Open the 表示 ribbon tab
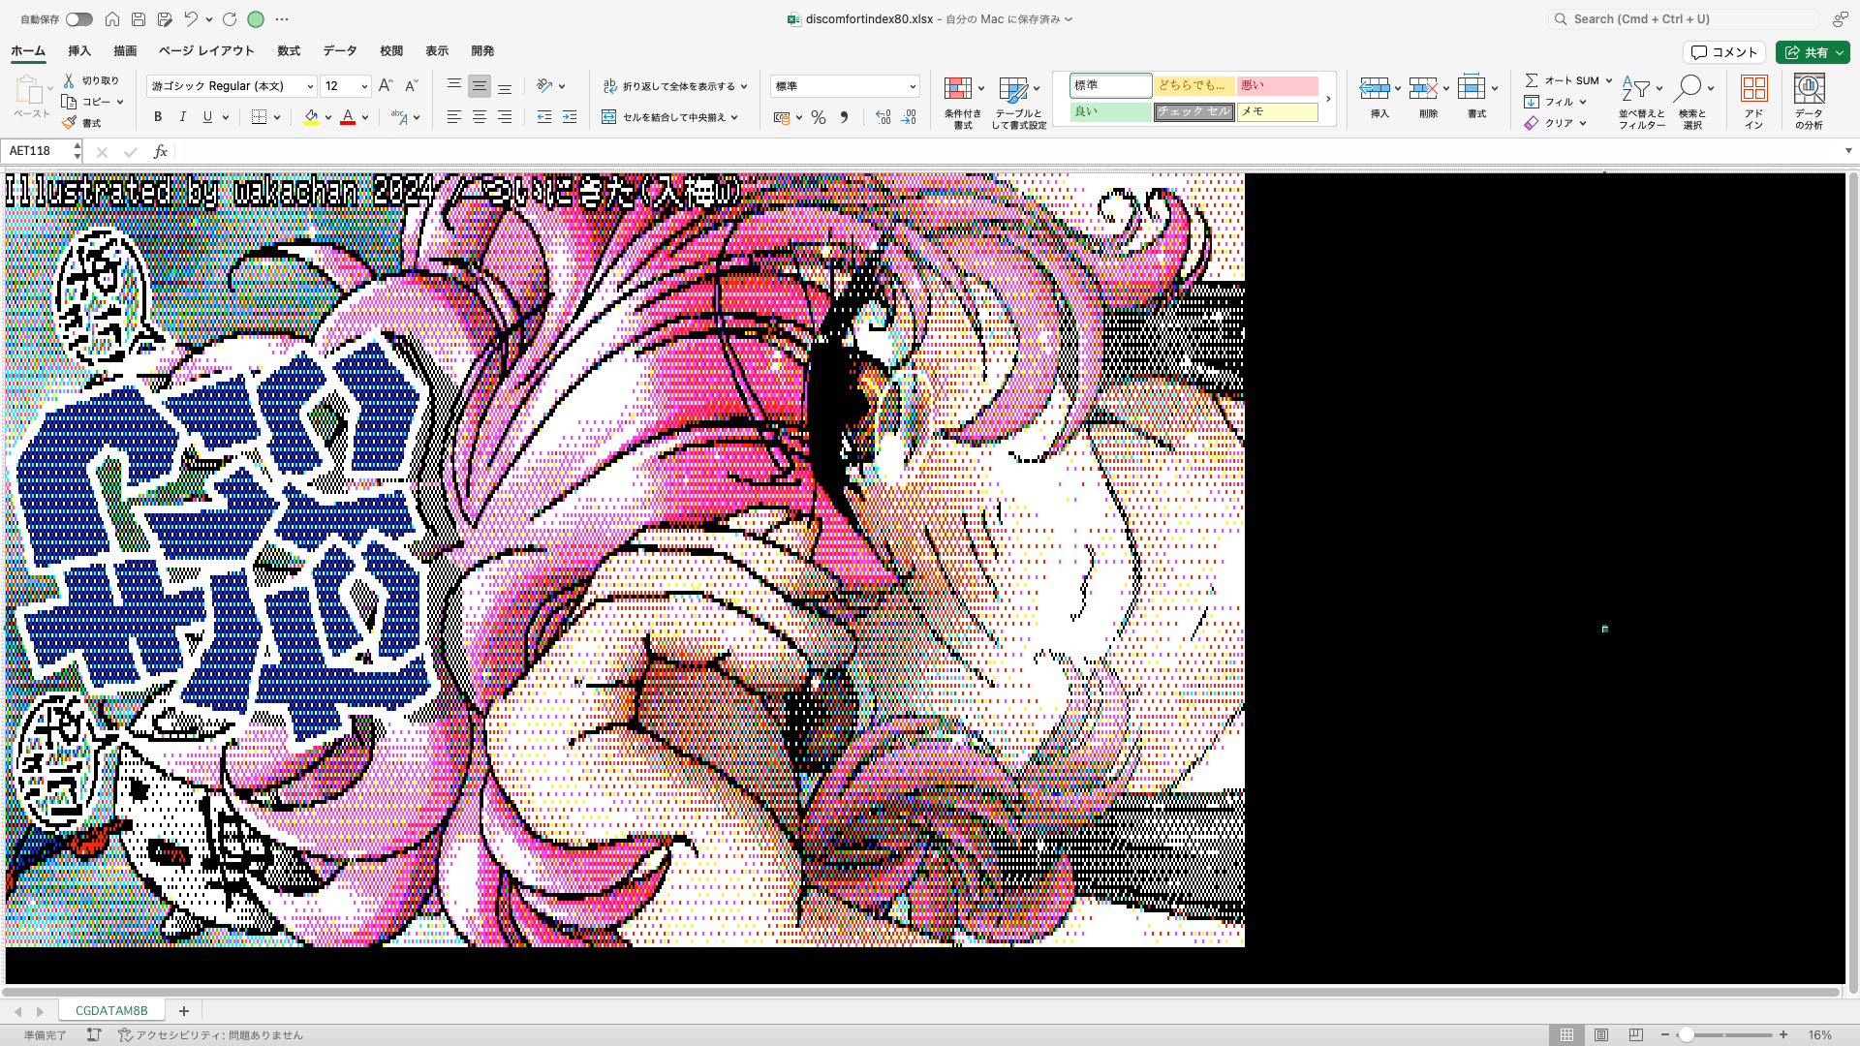Screen dimensions: 1860x1046 click(437, 51)
